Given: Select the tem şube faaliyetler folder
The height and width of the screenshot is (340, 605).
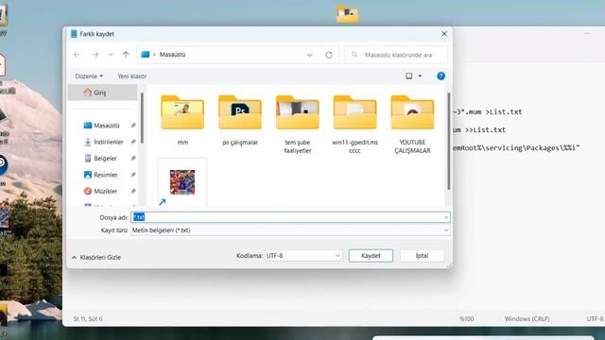Looking at the screenshot, I should click(298, 124).
